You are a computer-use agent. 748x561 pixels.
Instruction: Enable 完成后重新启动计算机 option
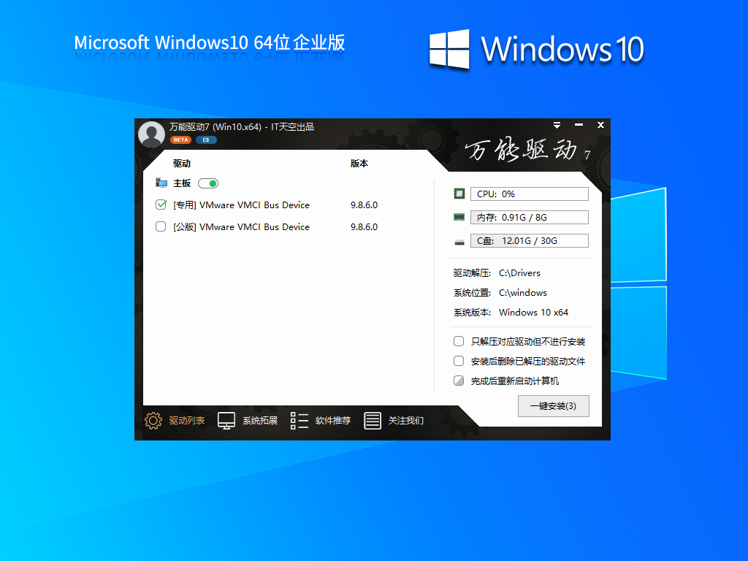pos(459,380)
